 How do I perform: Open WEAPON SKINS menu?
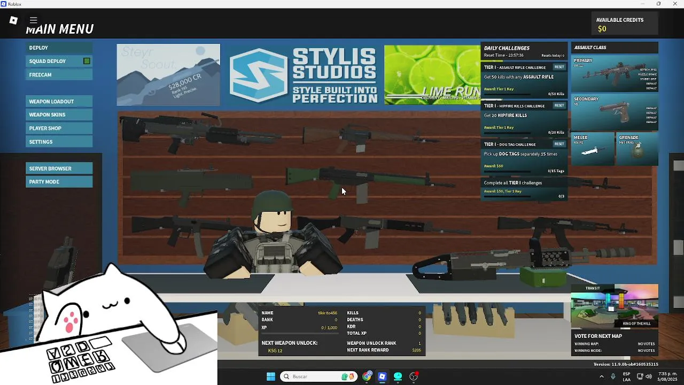coord(59,114)
